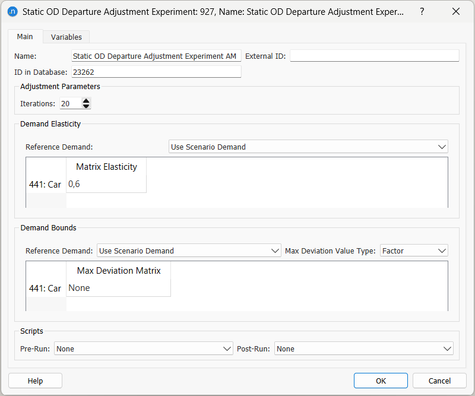The image size is (475, 396).
Task: Switch to the Variables tab
Action: (x=65, y=37)
